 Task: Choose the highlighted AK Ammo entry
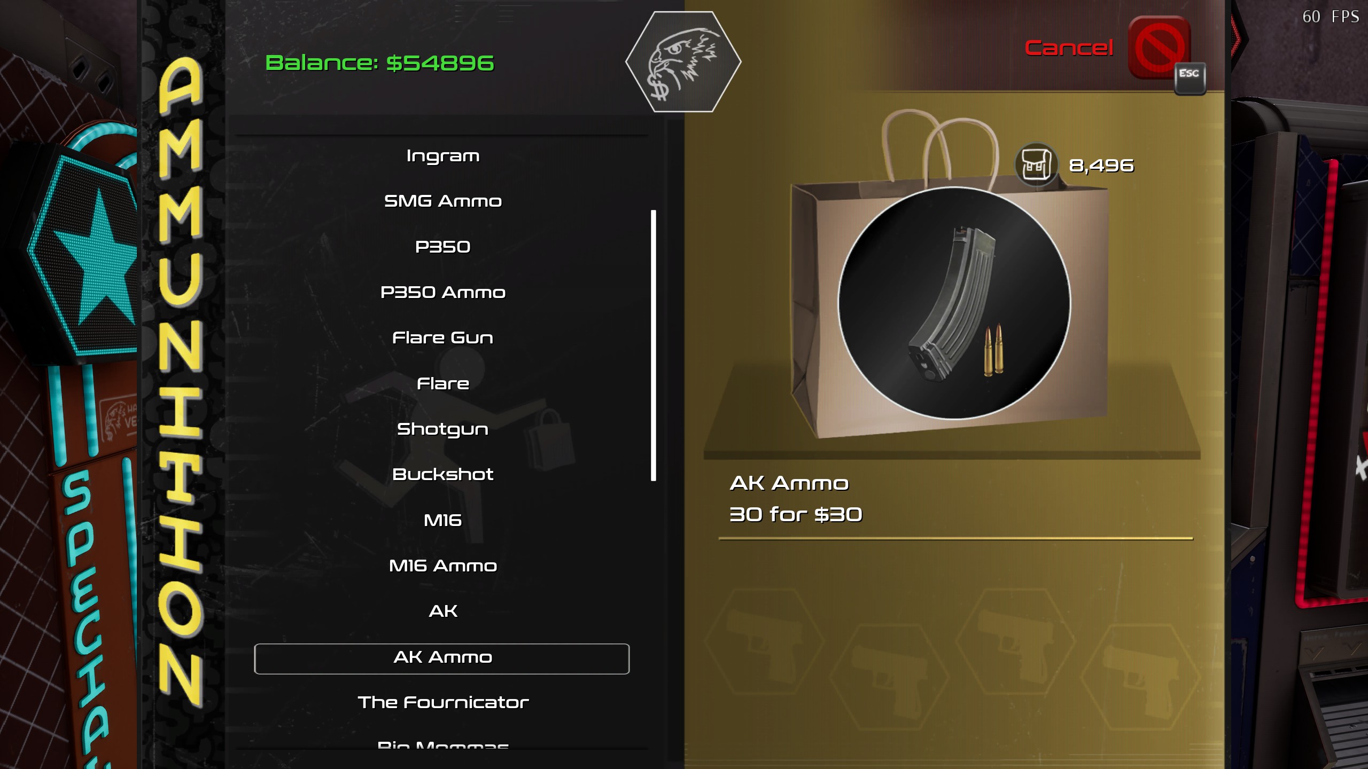pos(442,658)
